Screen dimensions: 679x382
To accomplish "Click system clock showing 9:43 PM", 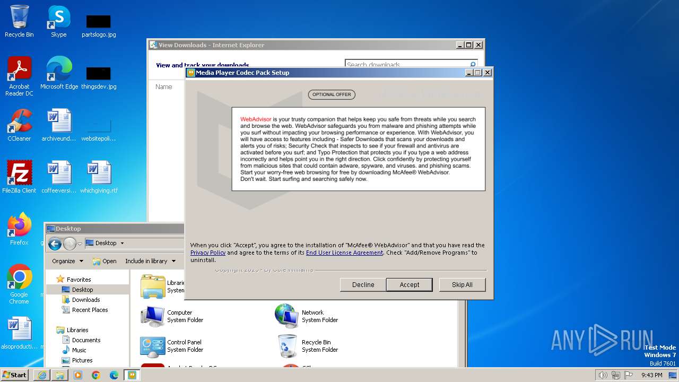I will click(651, 375).
